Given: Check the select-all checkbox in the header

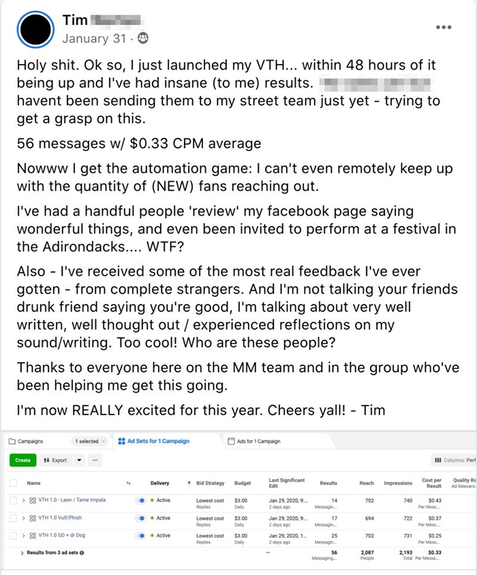Looking at the screenshot, I should 13,483.
